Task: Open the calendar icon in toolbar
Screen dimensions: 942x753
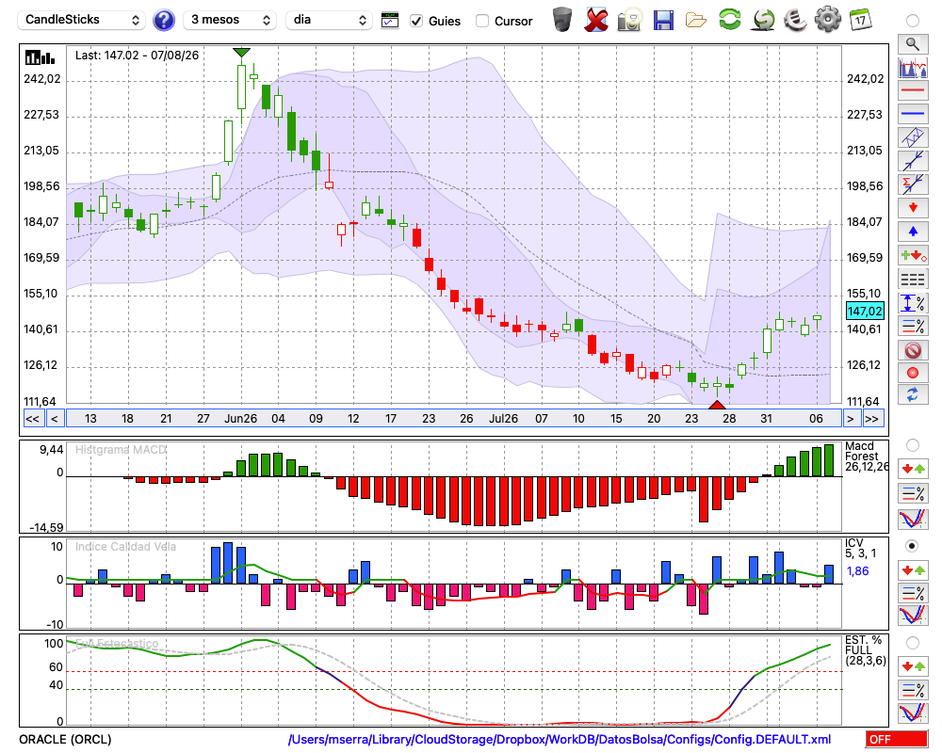Action: pyautogui.click(x=860, y=20)
